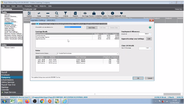Open the Wizards menu
Viewport: 185px width, 105px height.
(x=20, y=6)
